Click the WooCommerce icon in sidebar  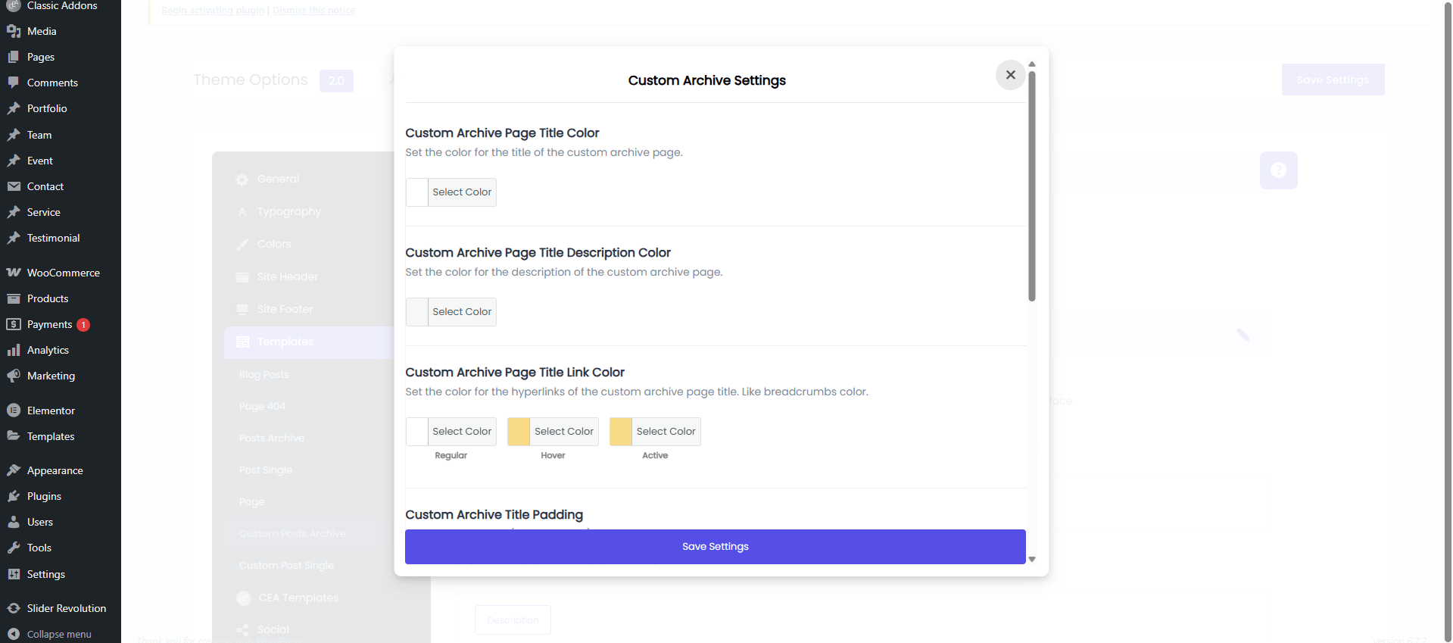14,273
